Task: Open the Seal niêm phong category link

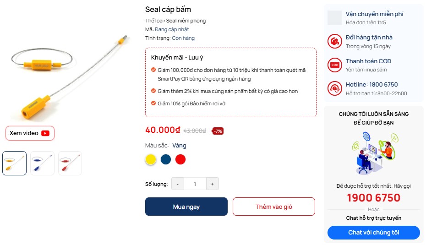Action: coord(186,21)
